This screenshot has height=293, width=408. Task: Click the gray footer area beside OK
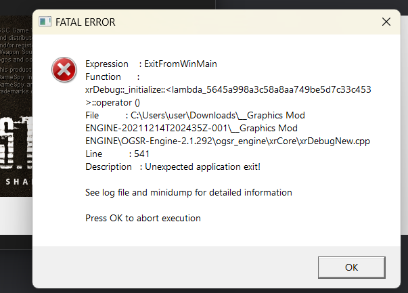coord(169,267)
